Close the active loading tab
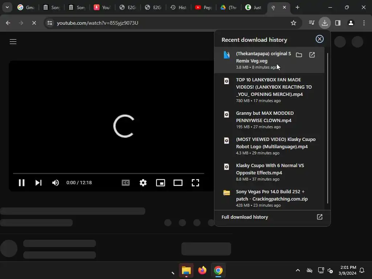Viewport: 372px width, 279px height. [284, 7]
